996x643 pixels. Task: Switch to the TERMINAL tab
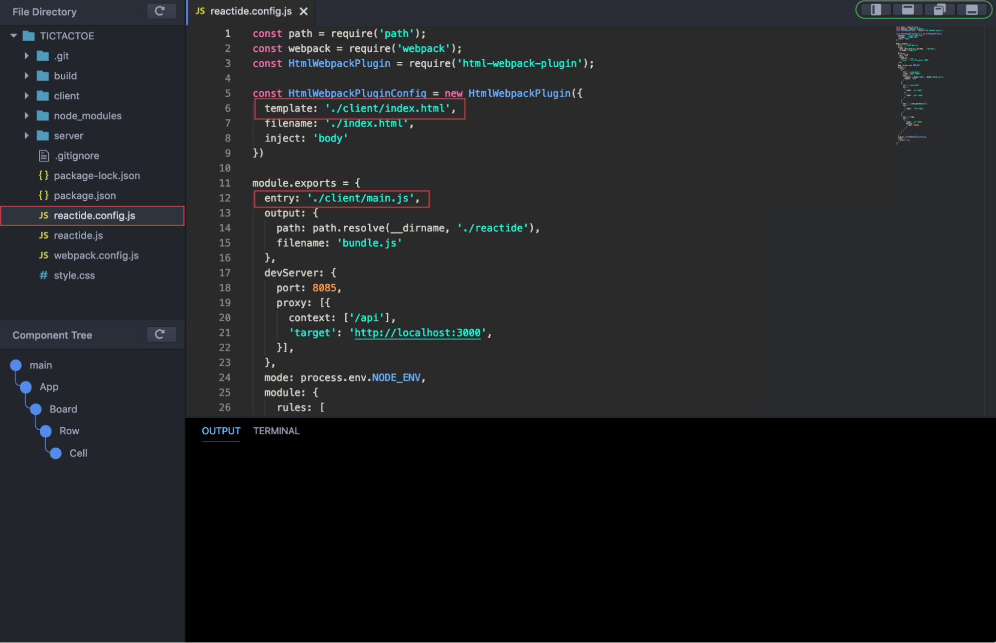coord(277,430)
